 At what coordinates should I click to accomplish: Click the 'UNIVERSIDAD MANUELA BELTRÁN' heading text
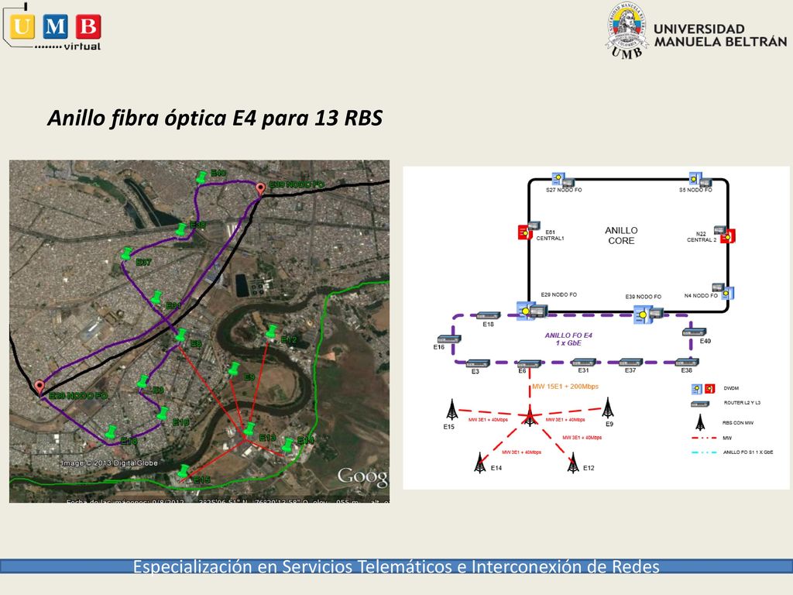point(720,36)
